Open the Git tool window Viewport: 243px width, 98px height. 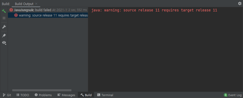7,95
